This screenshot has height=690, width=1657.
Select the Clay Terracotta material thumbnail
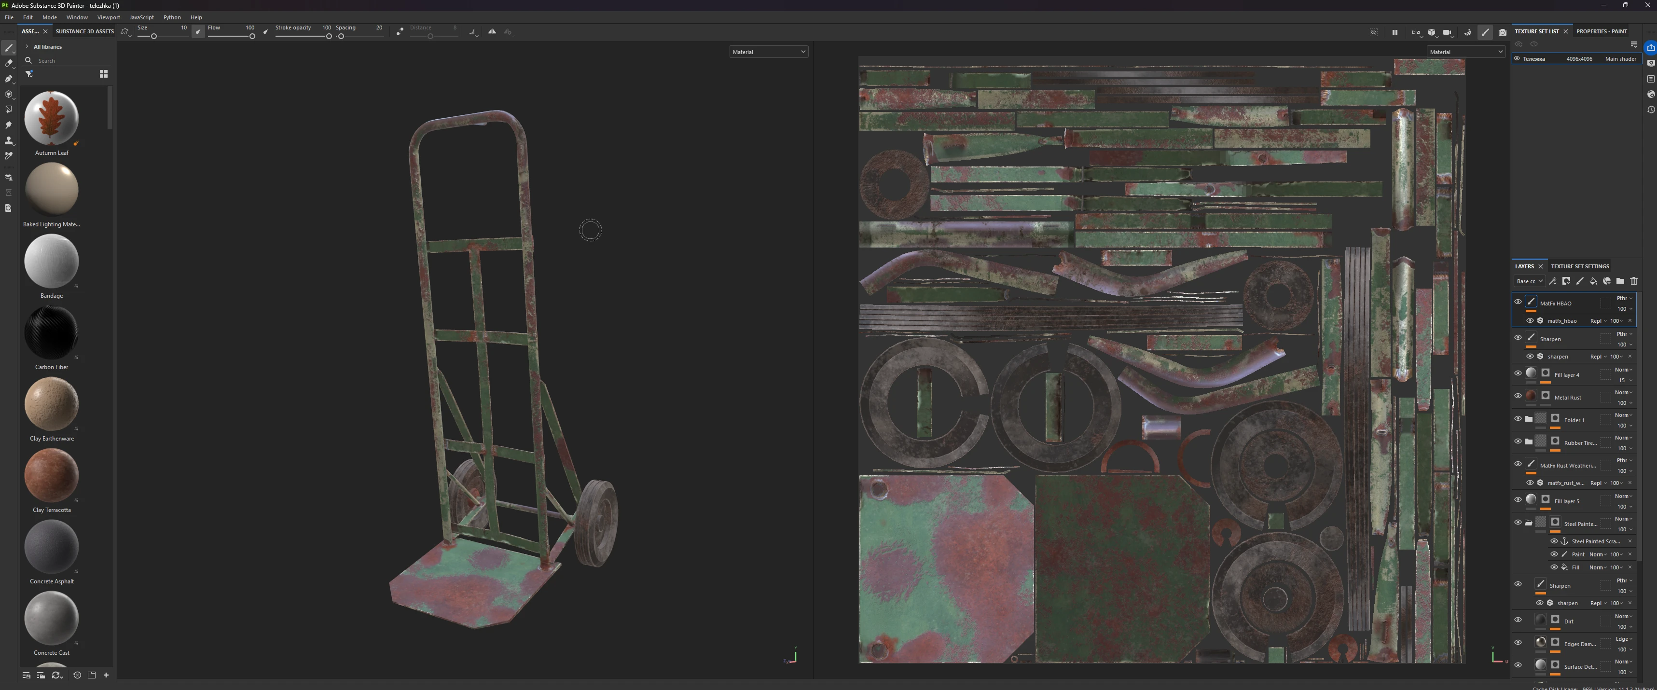[x=52, y=476]
